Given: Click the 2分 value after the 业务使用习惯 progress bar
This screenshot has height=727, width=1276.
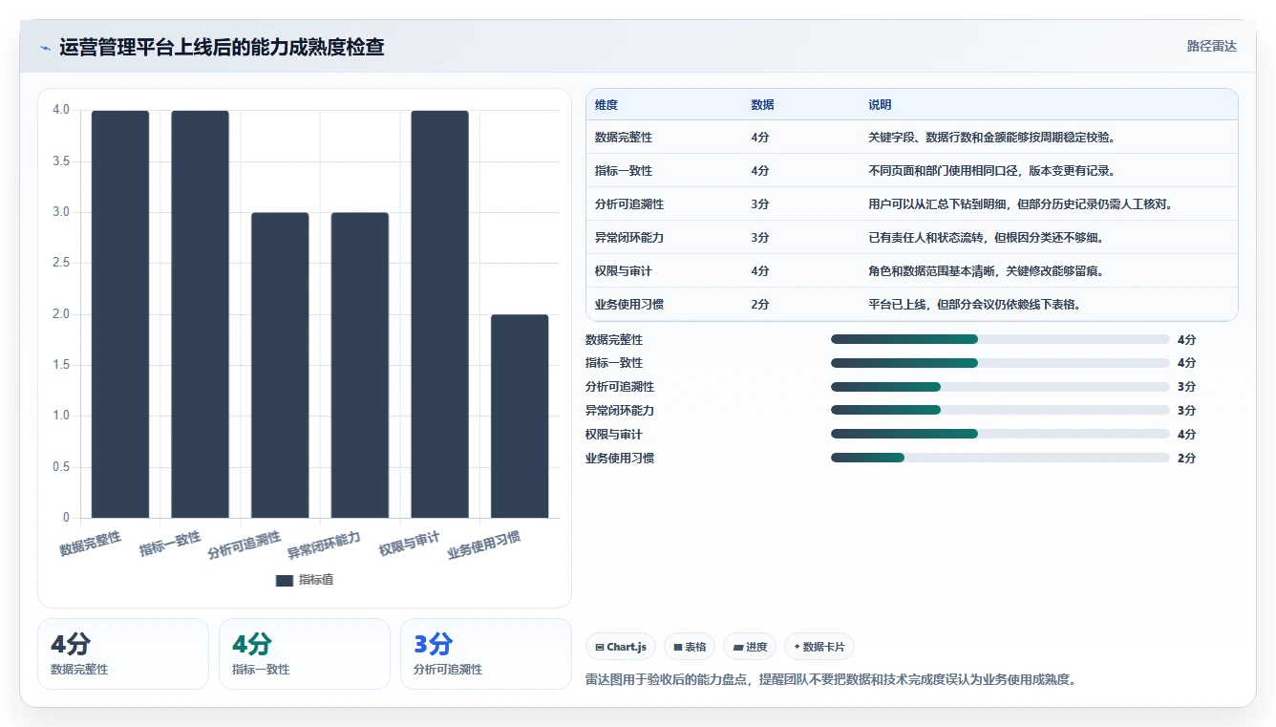Looking at the screenshot, I should coord(1186,458).
